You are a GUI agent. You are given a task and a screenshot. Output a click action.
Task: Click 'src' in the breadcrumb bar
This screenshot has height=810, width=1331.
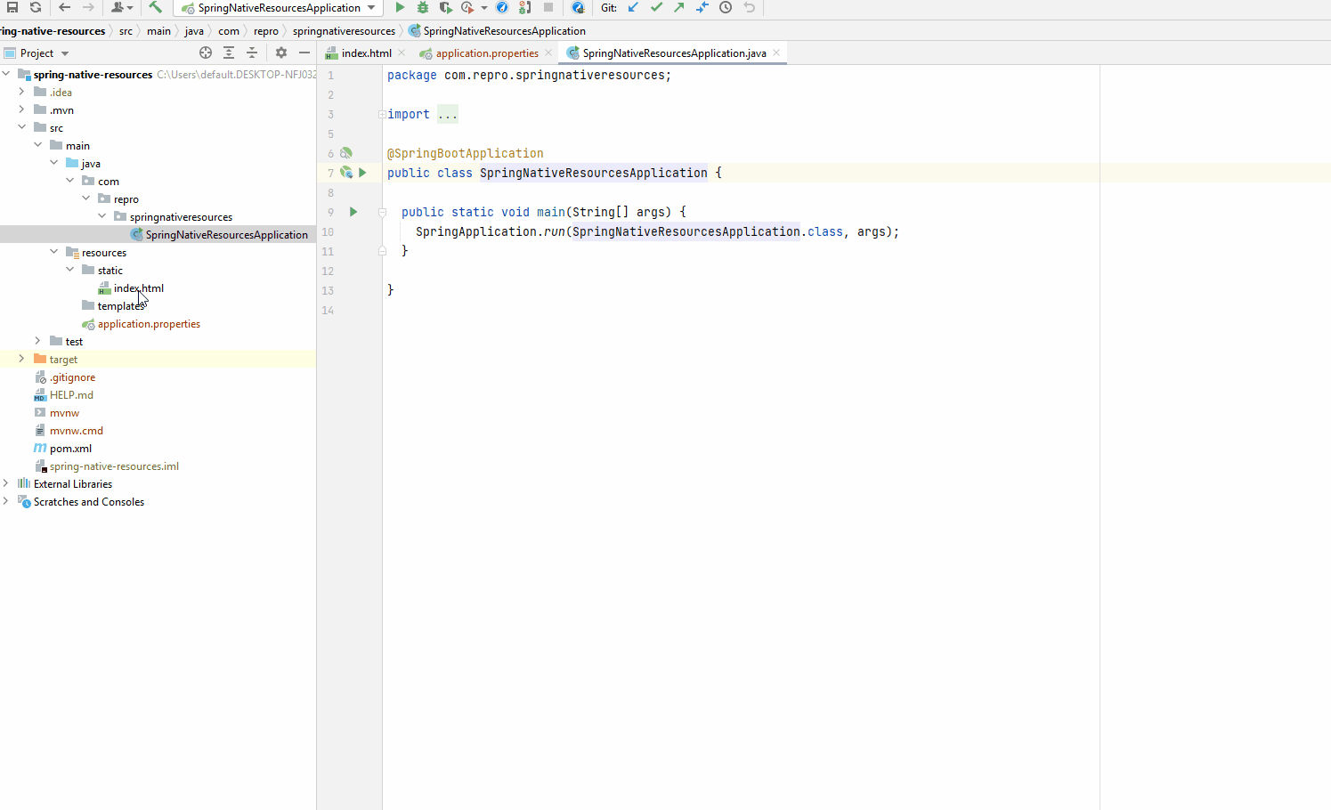(126, 31)
